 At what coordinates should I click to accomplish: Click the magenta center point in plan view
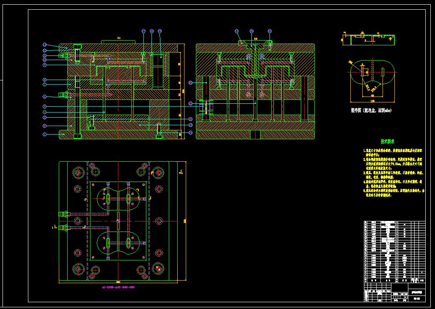pos(118,221)
